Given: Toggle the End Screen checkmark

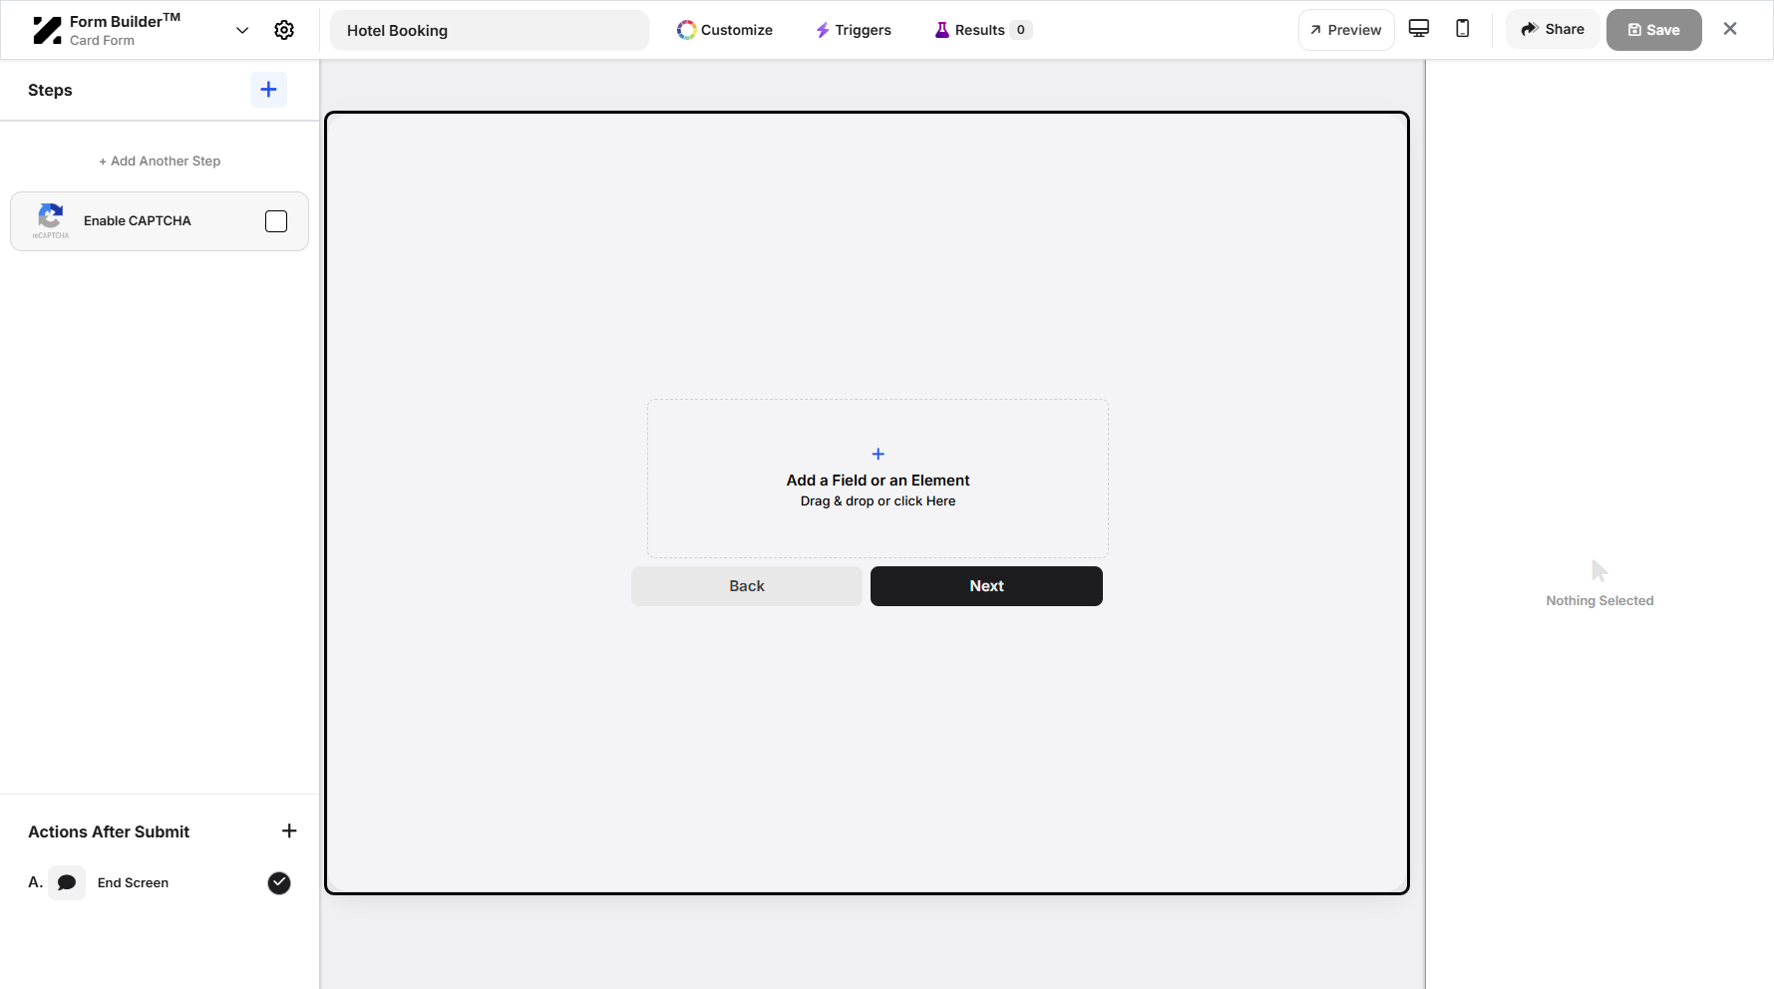Looking at the screenshot, I should 279,882.
